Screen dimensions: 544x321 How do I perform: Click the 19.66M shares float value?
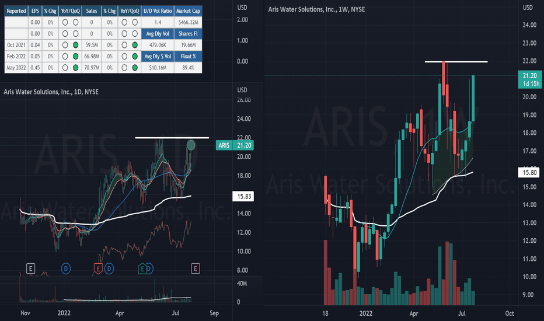tap(188, 45)
